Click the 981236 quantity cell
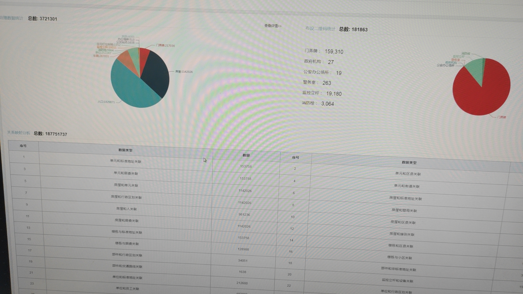This screenshot has width=523, height=294. pos(244,215)
